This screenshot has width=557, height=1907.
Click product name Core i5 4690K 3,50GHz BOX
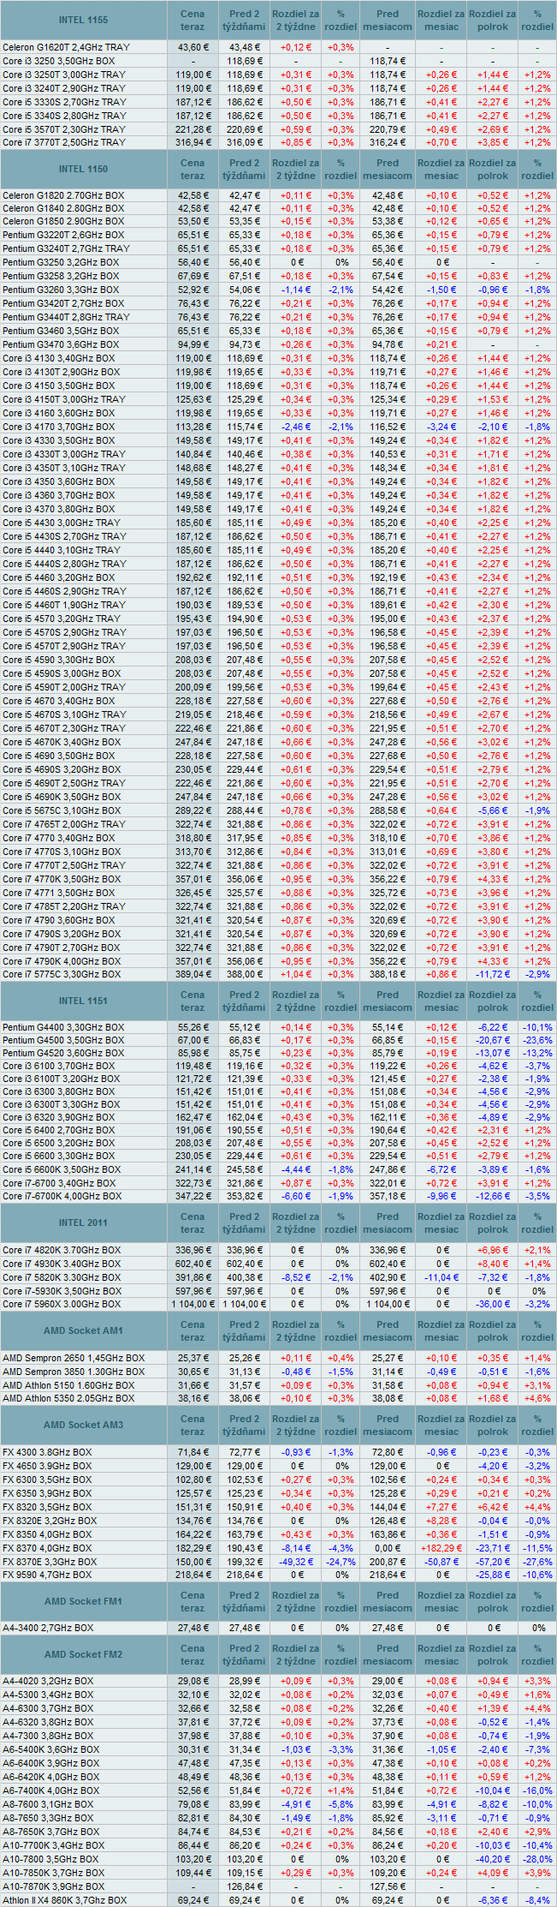tap(62, 797)
